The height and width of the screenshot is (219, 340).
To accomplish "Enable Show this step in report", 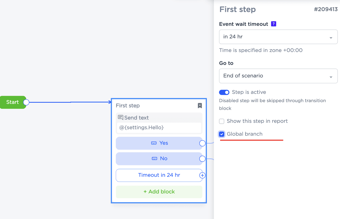I will [x=222, y=121].
